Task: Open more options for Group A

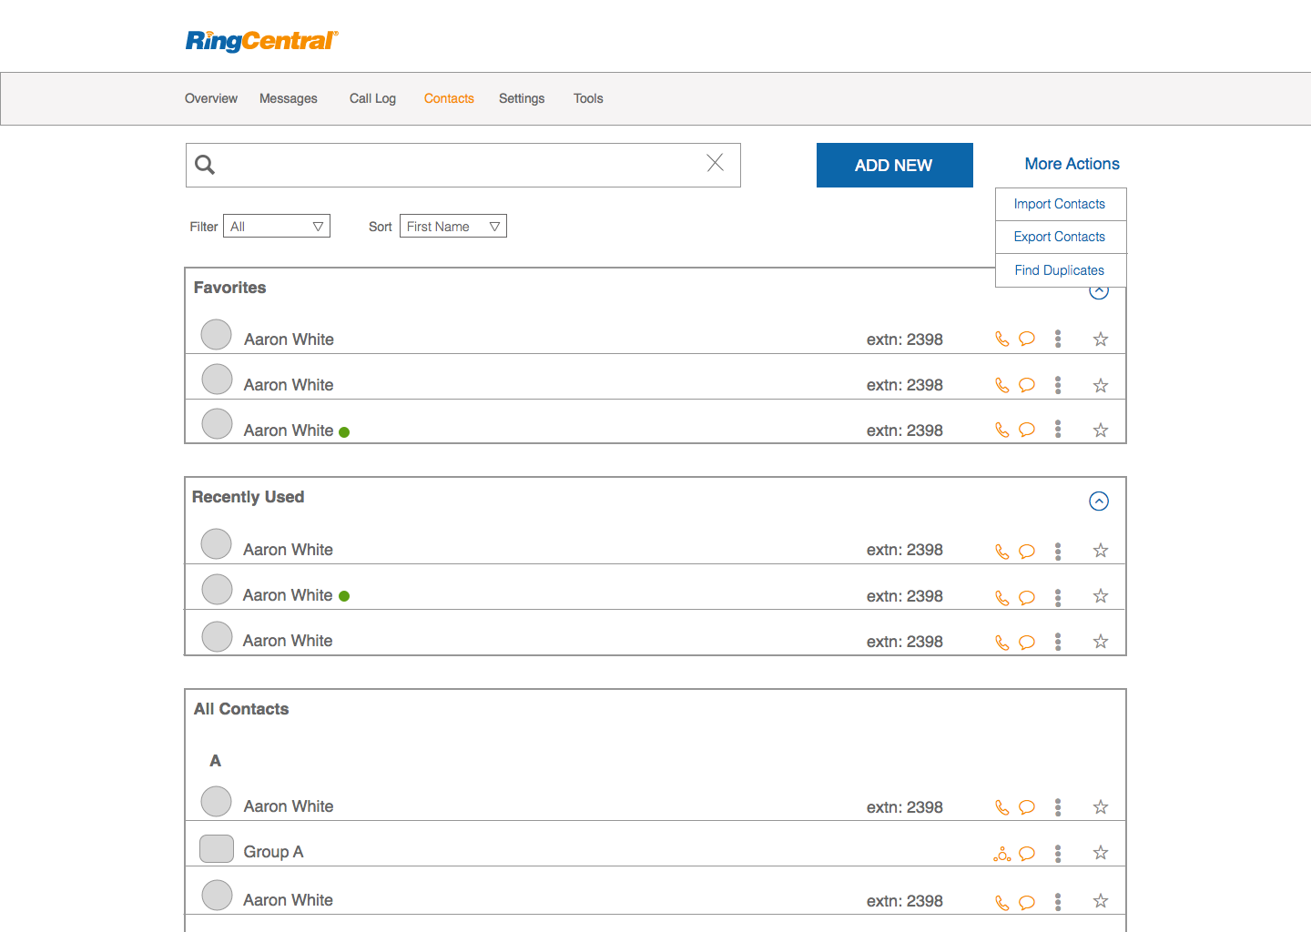Action: [x=1058, y=854]
